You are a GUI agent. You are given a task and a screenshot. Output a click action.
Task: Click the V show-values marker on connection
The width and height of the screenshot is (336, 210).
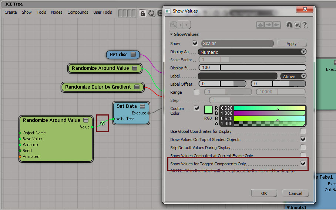pyautogui.click(x=103, y=123)
